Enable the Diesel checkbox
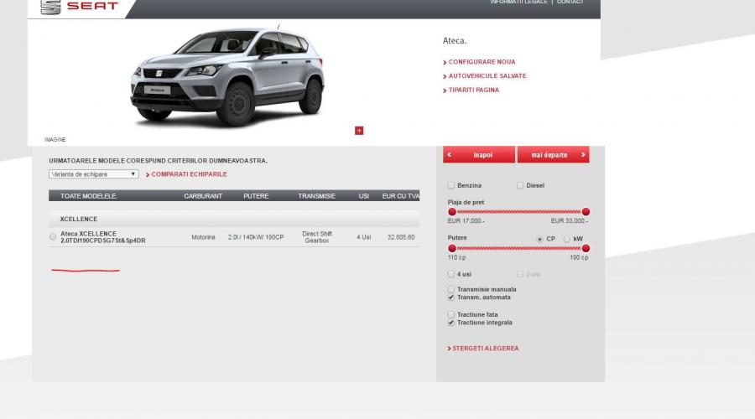This screenshot has width=755, height=419. click(520, 185)
